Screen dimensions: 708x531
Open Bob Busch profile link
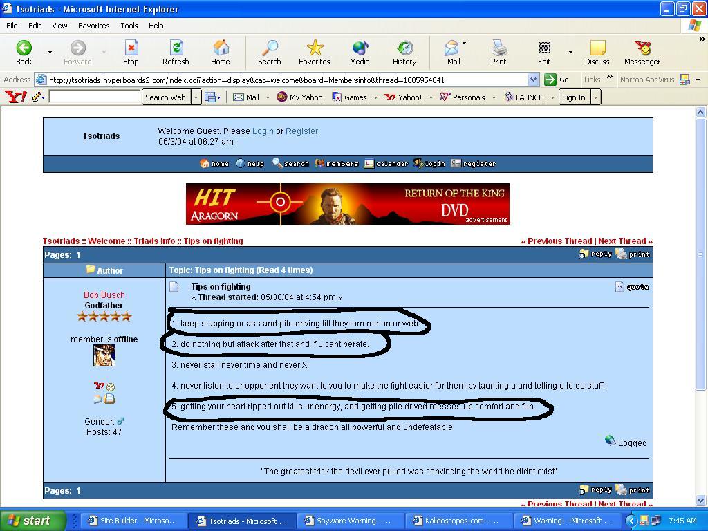[x=104, y=295]
